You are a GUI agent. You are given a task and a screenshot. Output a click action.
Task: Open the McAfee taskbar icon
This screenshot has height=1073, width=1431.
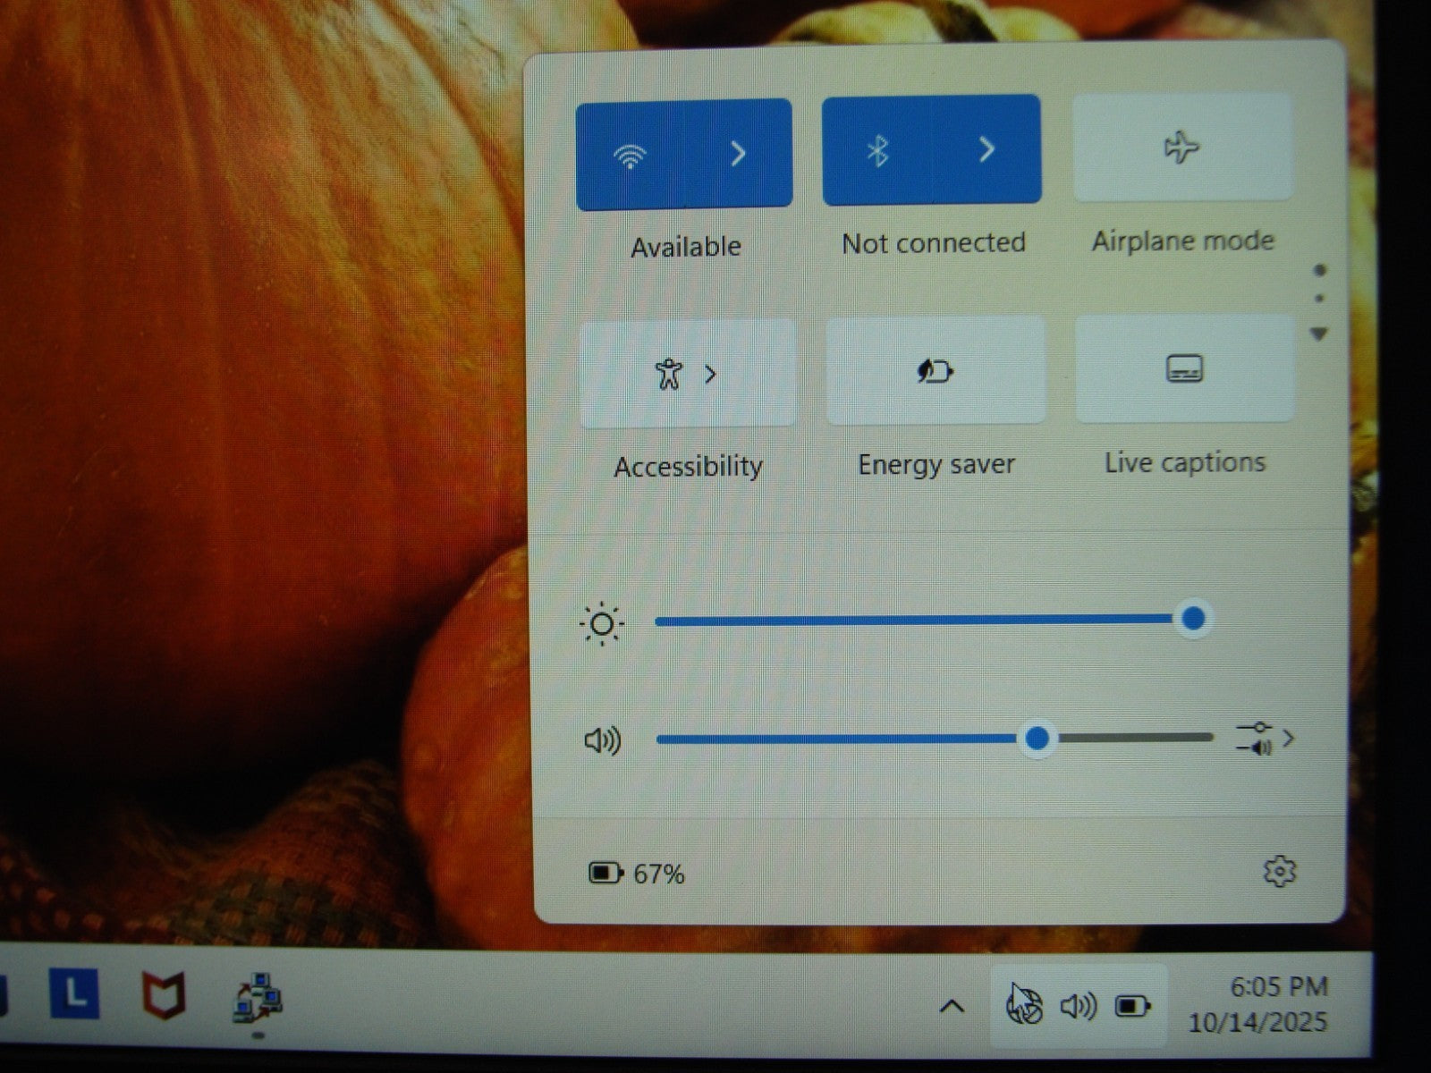coord(164,995)
